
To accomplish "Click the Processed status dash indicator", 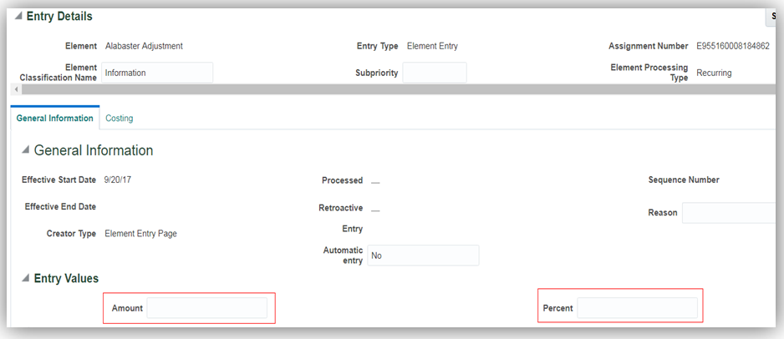I will pos(375,180).
